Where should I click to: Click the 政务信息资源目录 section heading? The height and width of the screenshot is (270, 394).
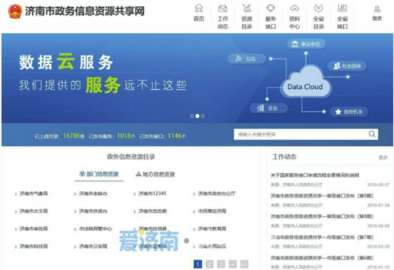[131, 157]
